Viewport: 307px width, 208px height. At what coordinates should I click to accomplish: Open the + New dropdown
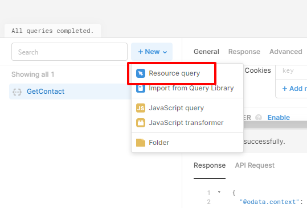152,52
